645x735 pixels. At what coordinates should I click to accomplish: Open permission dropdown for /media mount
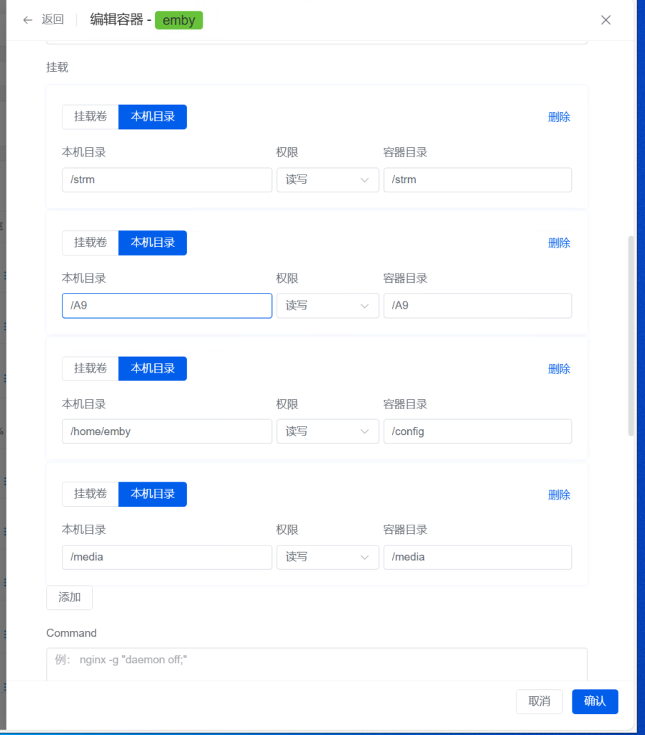click(328, 557)
